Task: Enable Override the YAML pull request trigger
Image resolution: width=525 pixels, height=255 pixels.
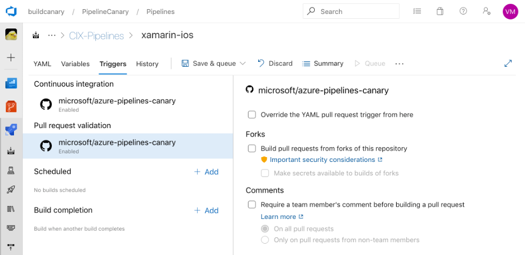Action: (x=252, y=115)
